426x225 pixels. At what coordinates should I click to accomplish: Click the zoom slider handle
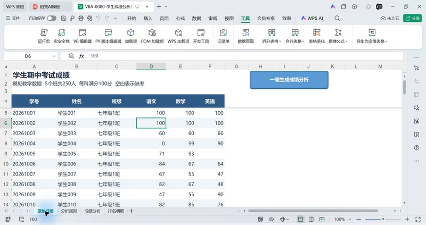pos(383,219)
